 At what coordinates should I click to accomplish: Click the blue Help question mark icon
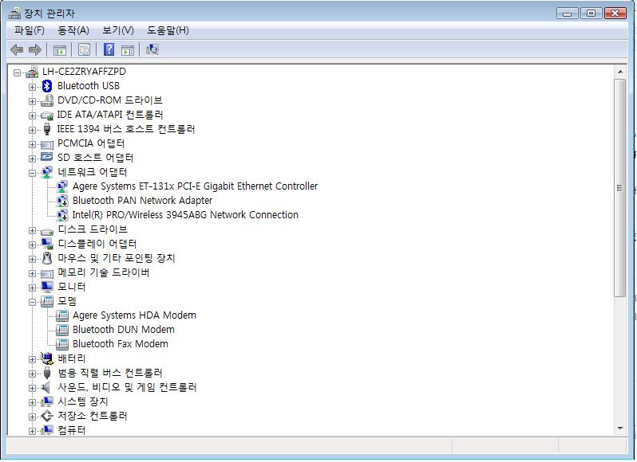109,49
